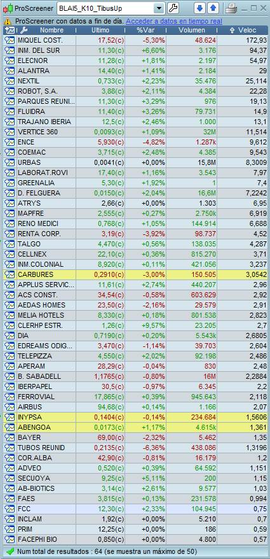This screenshot has height=559, width=270.
Task: Open chart icon for GREENALIA
Action: pyautogui.click(x=9, y=183)
